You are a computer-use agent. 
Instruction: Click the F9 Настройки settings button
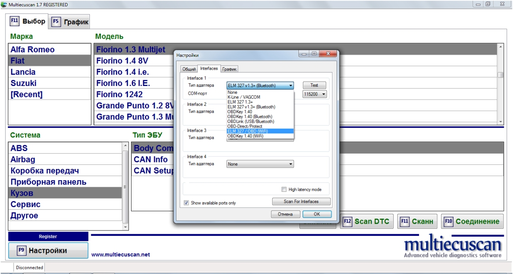pyautogui.click(x=48, y=251)
